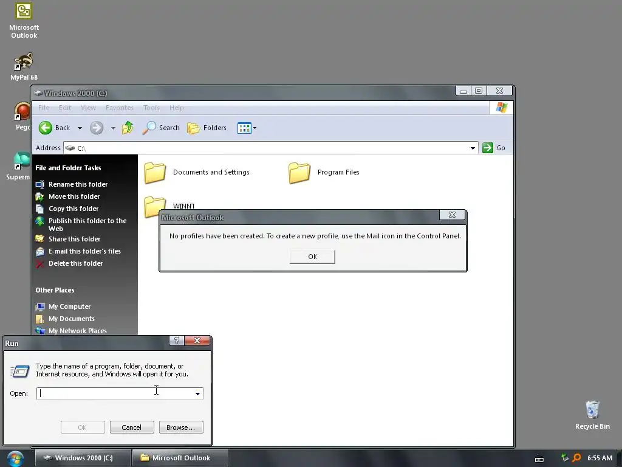This screenshot has width=622, height=467.
Task: Open the Microsoft Outlook desktop icon
Action: 24,21
